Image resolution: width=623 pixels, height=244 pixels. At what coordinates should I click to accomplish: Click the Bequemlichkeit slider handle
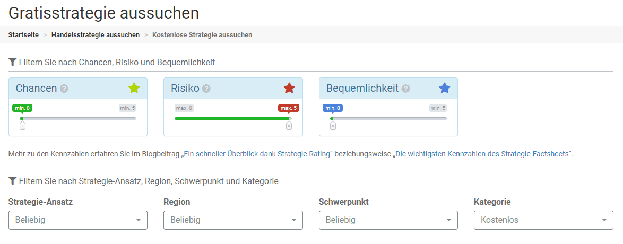click(333, 125)
